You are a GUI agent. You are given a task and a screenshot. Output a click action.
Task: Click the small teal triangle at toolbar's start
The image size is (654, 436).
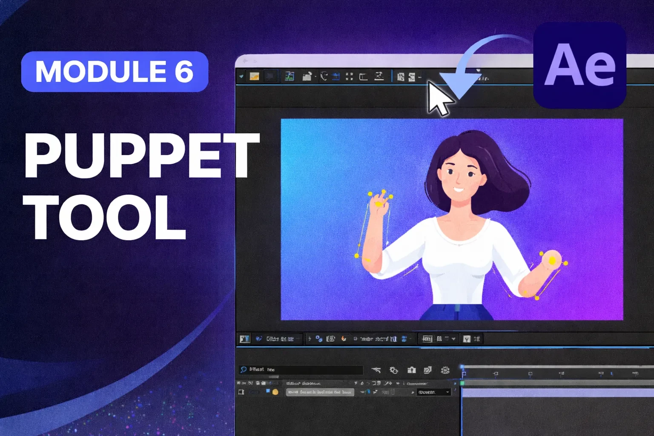(241, 76)
